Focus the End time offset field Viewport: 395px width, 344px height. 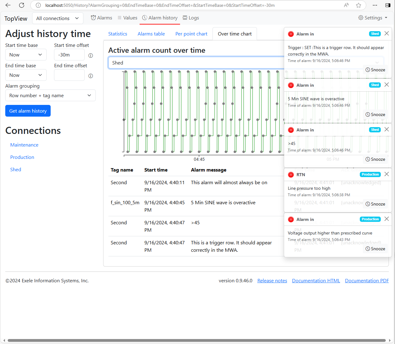click(69, 75)
